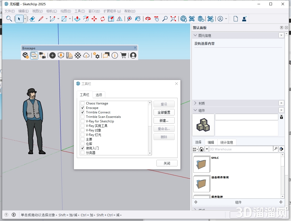Open the Search tool magnifier icon
The height and width of the screenshot is (221, 291).
click(x=9, y=19)
